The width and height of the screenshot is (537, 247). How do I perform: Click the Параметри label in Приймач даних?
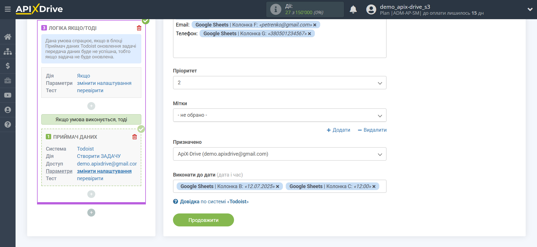click(x=59, y=171)
